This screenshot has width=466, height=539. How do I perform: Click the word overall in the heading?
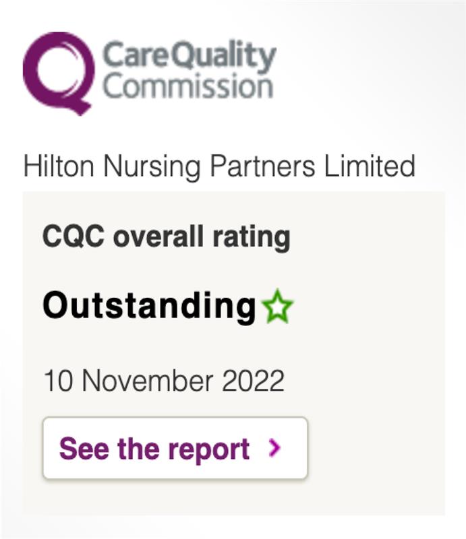[x=158, y=236]
